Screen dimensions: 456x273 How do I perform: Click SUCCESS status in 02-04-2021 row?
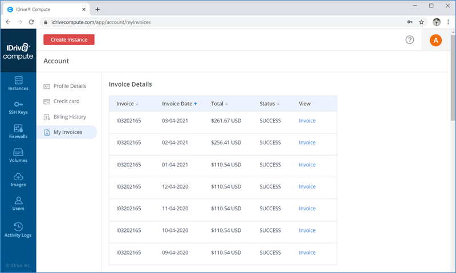tap(270, 142)
